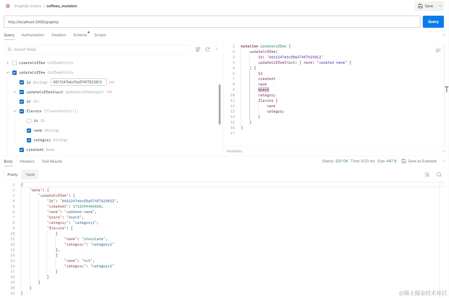This screenshot has width=449, height=298.
Task: Click the Variables panel label
Action: point(234,151)
